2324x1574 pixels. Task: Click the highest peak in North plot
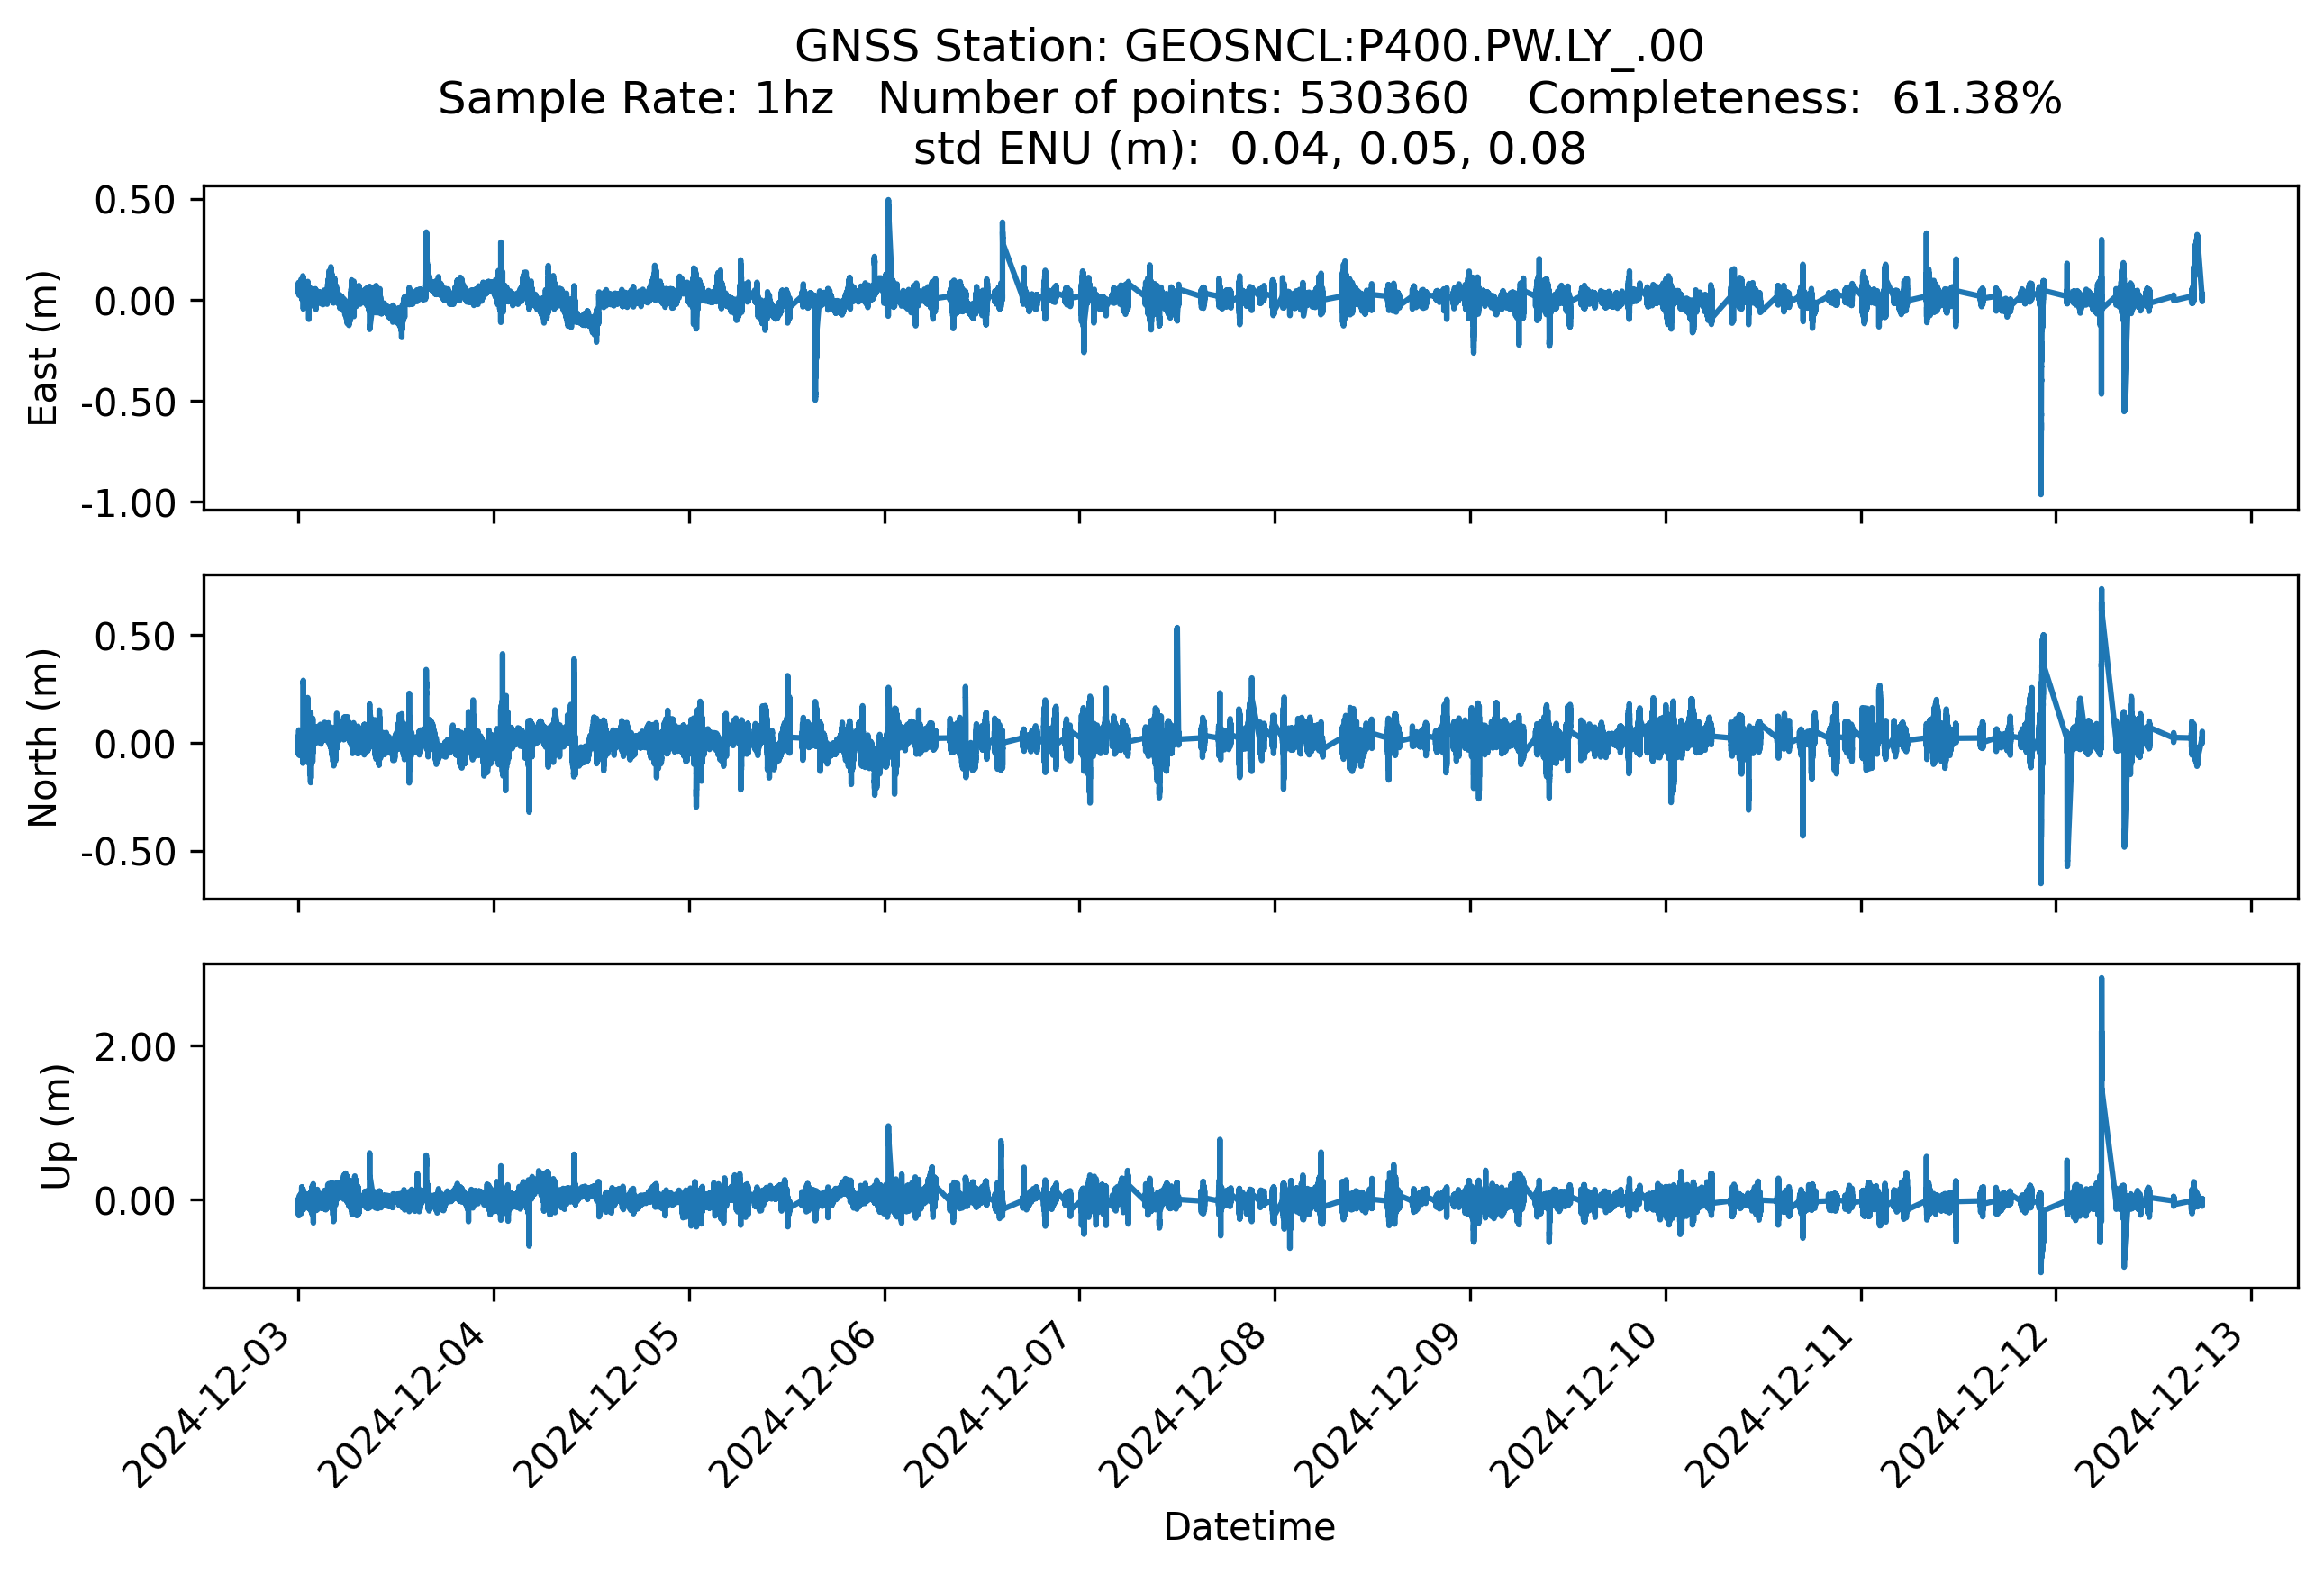point(2101,593)
